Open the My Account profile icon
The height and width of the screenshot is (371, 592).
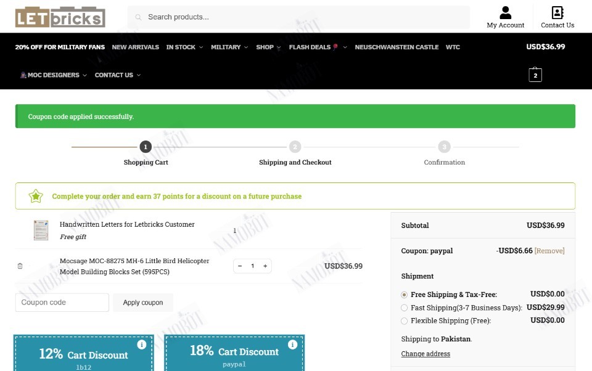pyautogui.click(x=505, y=12)
